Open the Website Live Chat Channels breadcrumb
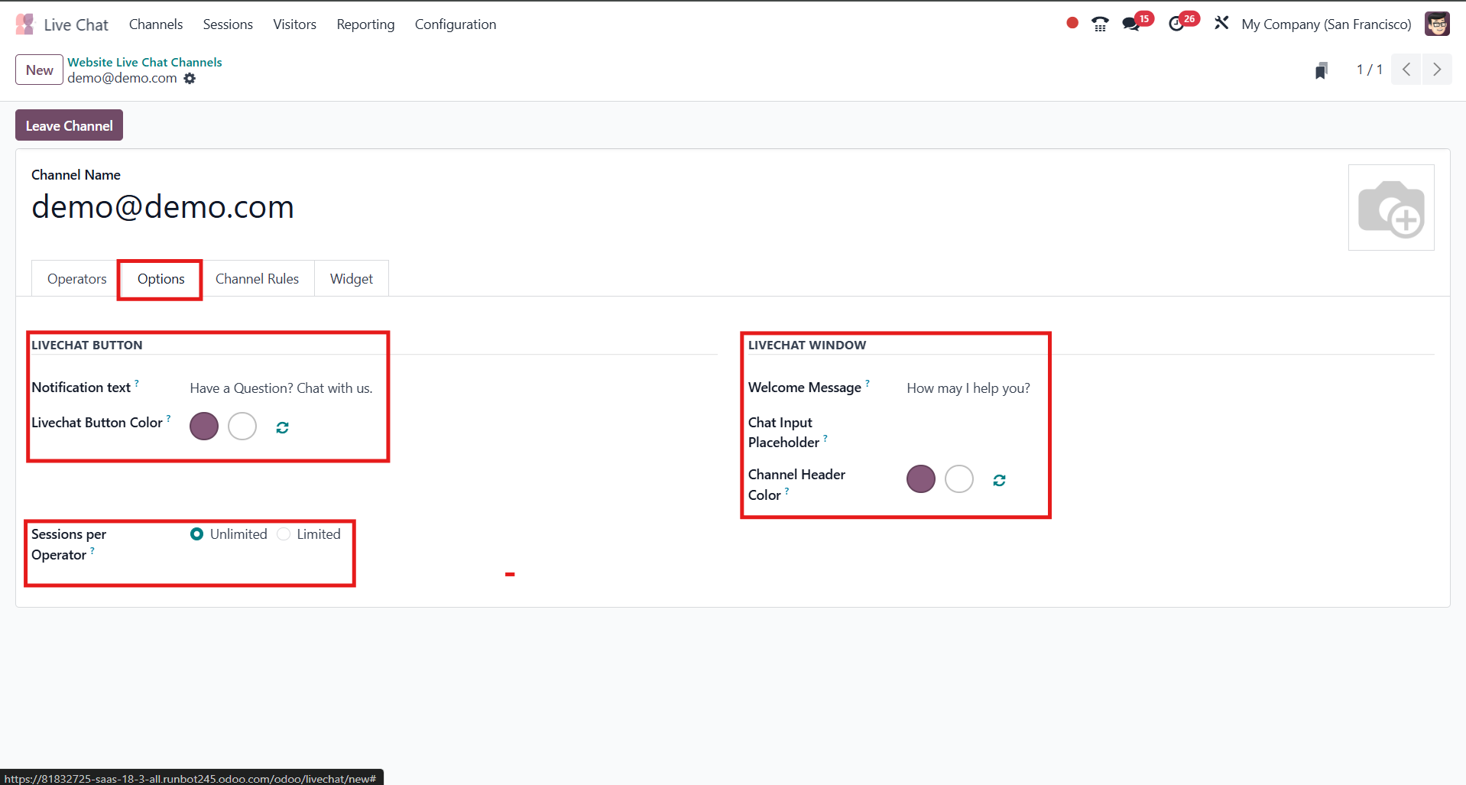This screenshot has height=785, width=1466. pyautogui.click(x=144, y=62)
